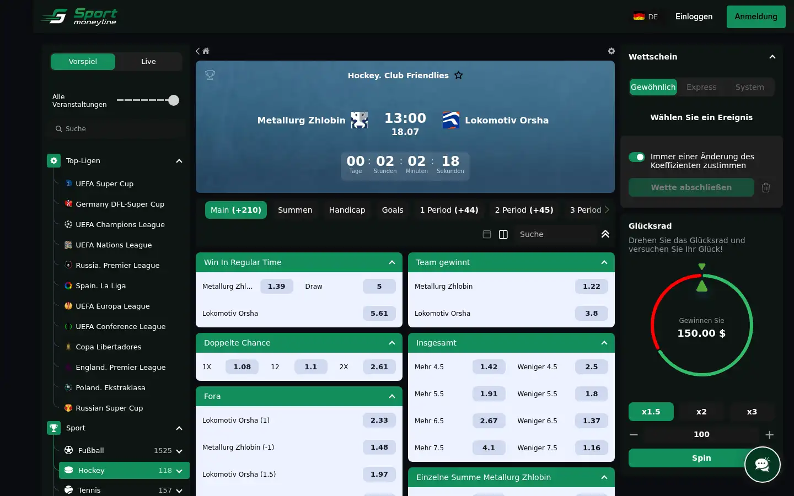Decrease spin stake with minus button

coord(634,435)
